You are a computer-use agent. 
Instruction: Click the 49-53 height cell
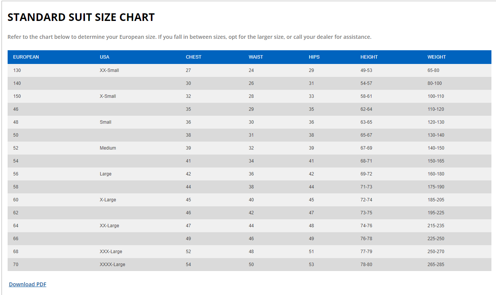[x=366, y=70]
